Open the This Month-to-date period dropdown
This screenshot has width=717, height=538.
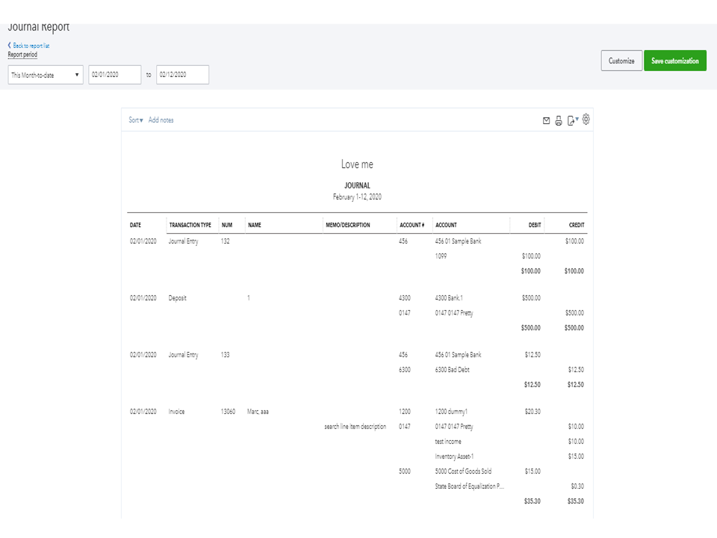pyautogui.click(x=45, y=75)
